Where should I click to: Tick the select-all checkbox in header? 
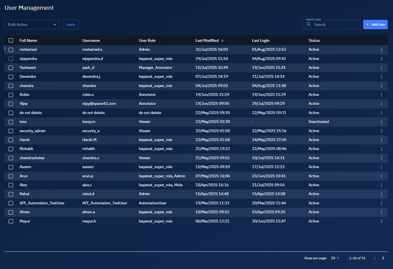(x=11, y=40)
